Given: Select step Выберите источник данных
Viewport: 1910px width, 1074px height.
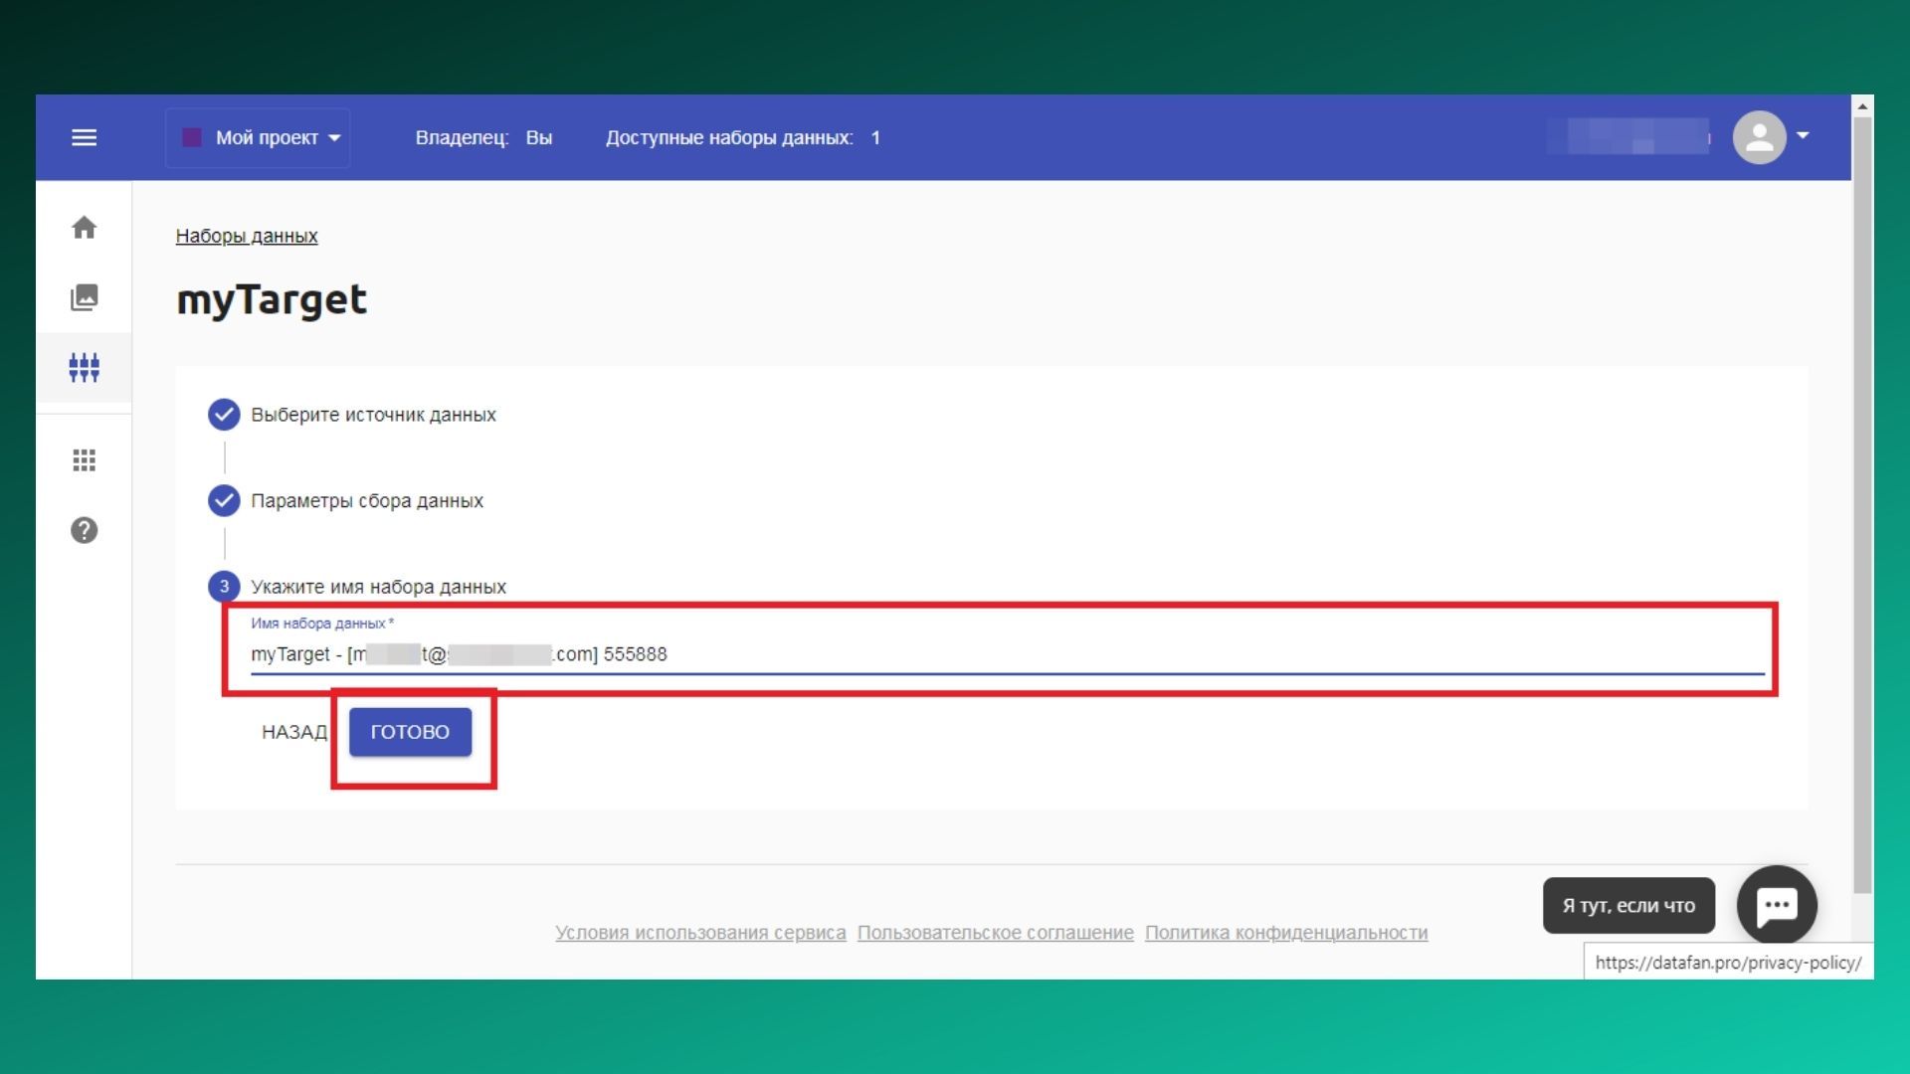Looking at the screenshot, I should (352, 415).
